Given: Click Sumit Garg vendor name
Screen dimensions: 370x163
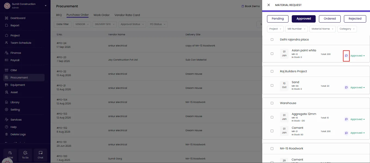Looking at the screenshot, I should coord(115,159).
